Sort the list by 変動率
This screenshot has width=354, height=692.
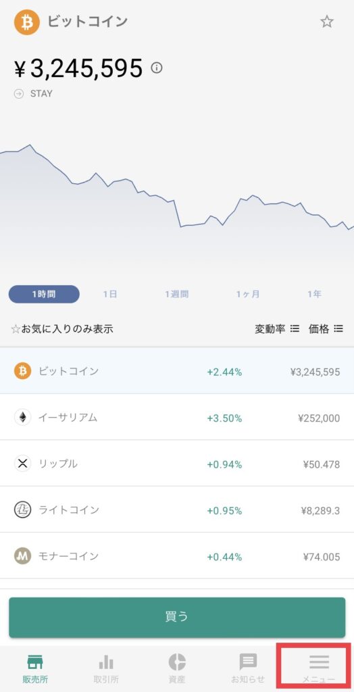click(x=277, y=329)
